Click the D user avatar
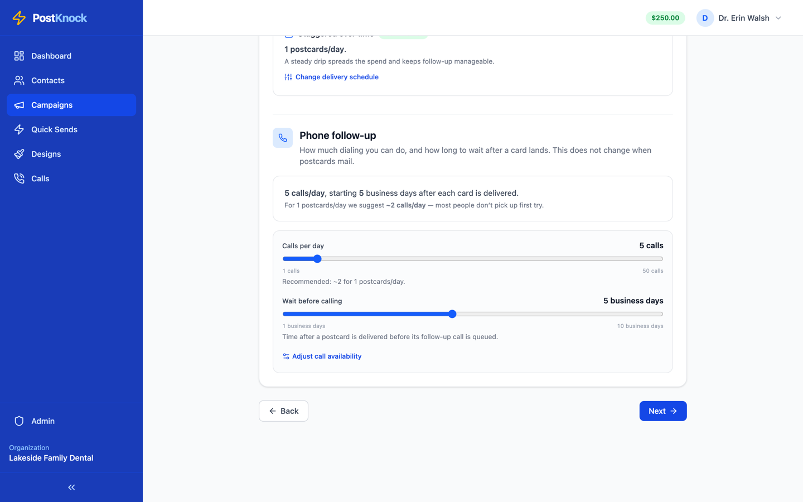Viewport: 803px width, 502px height. [705, 18]
